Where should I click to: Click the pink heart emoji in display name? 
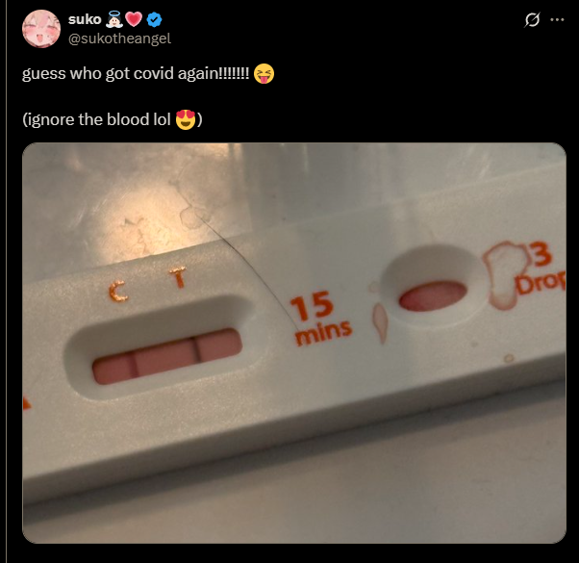pyautogui.click(x=134, y=19)
